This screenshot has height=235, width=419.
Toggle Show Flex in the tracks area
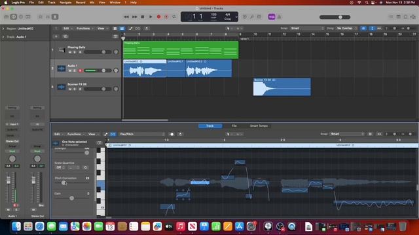click(137, 28)
